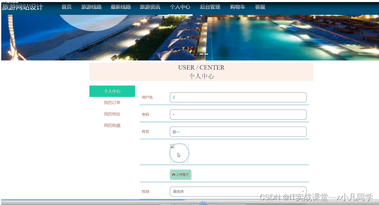379x205 pixels.
Task: Click 个人中心 in the top navigation
Action: coord(180,7)
